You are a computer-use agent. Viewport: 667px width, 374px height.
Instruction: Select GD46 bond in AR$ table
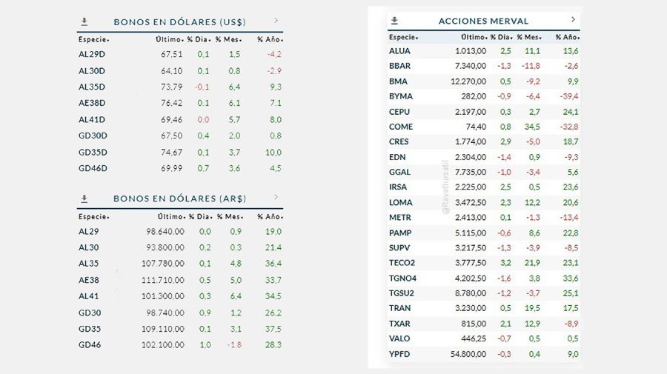click(x=89, y=344)
